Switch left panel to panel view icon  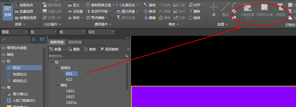(x=42, y=39)
